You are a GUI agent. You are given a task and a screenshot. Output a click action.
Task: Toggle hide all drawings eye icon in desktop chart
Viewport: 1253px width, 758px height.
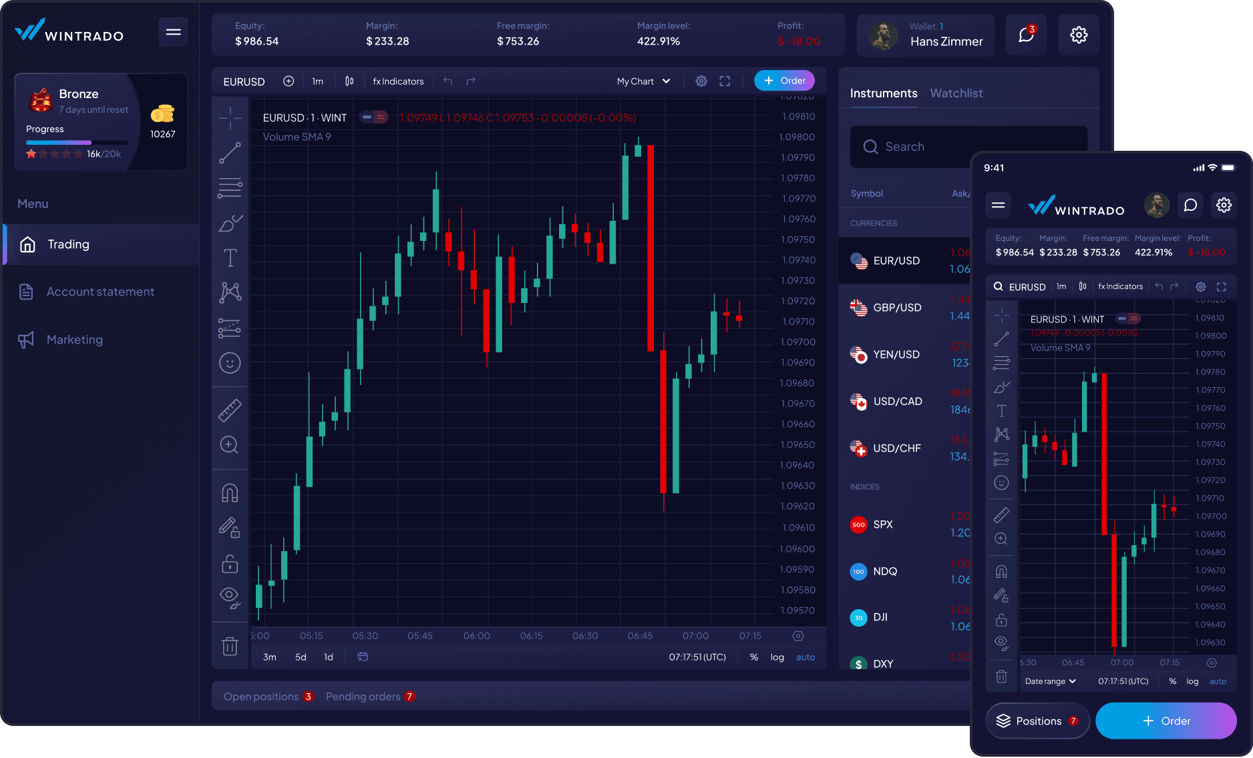click(x=230, y=598)
